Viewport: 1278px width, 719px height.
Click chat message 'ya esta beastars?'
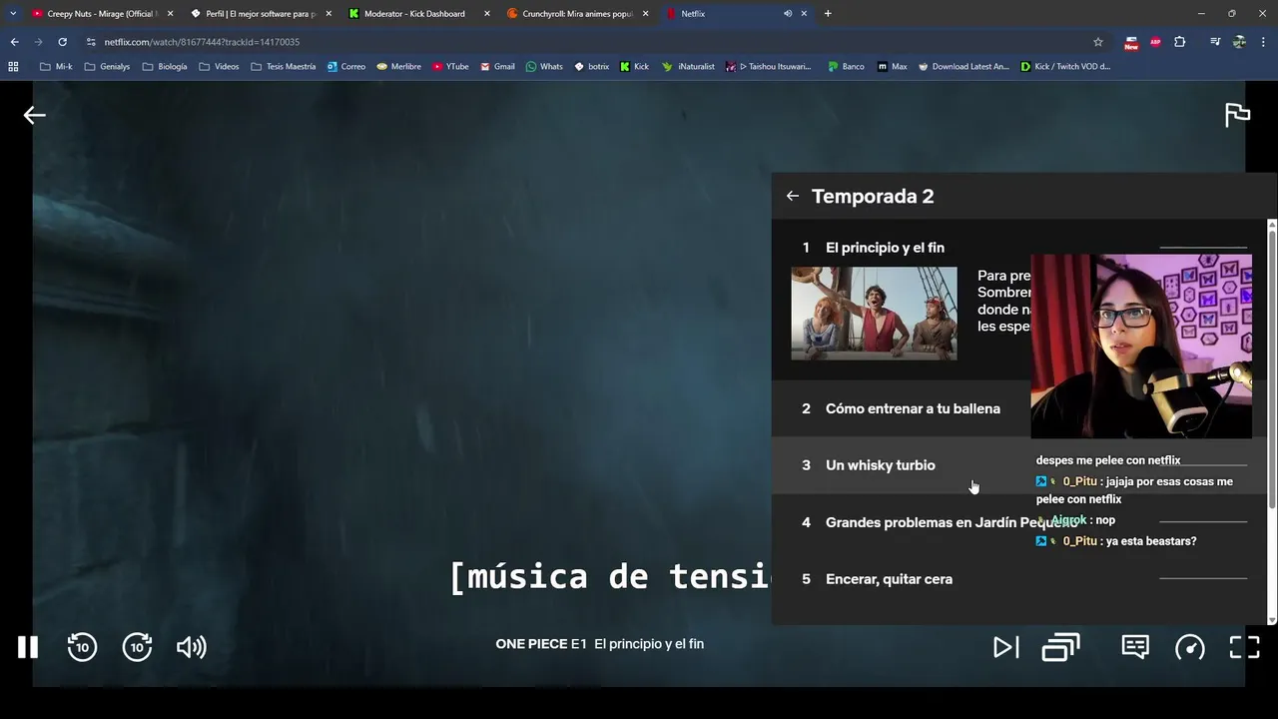[1150, 541]
